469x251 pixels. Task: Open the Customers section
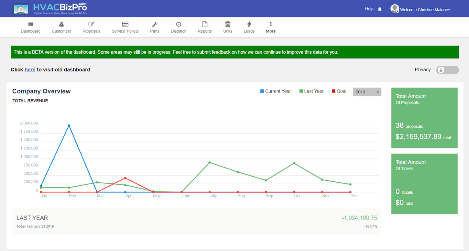[61, 27]
